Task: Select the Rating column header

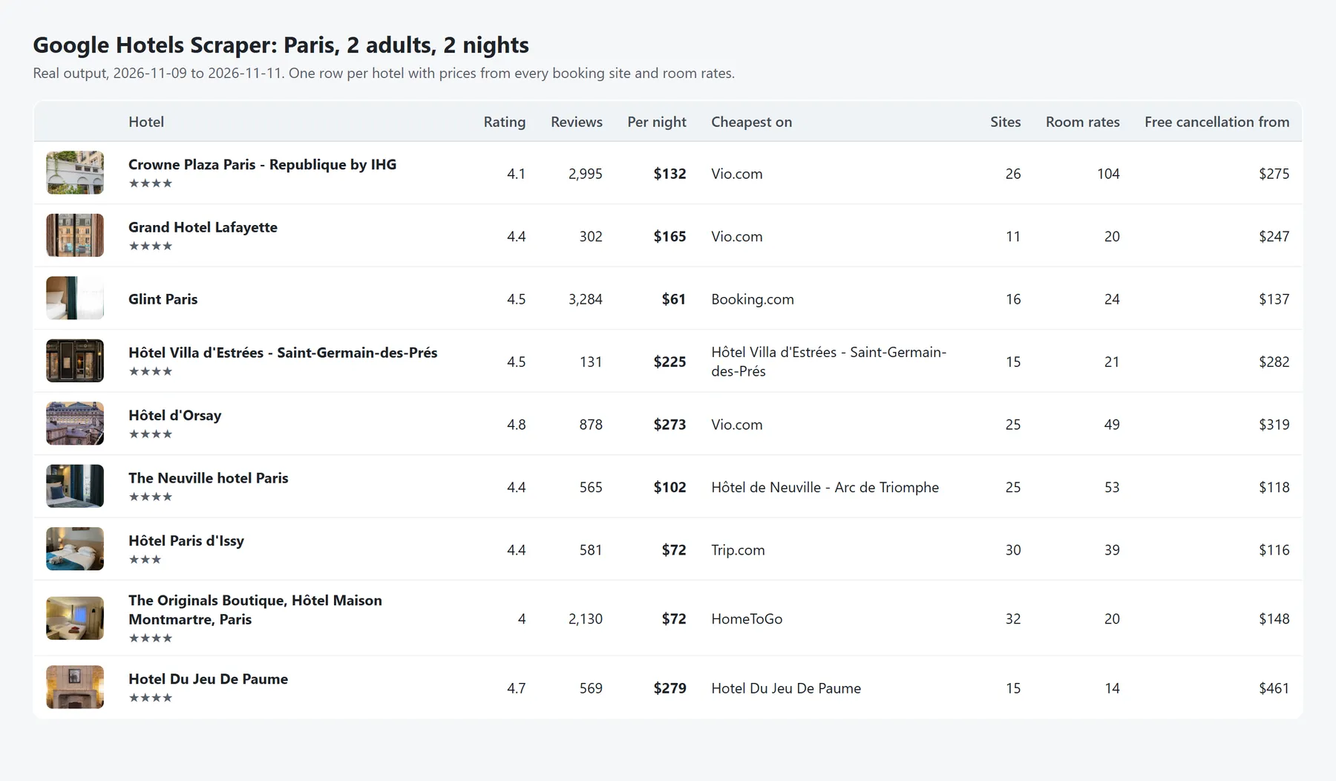Action: [505, 122]
